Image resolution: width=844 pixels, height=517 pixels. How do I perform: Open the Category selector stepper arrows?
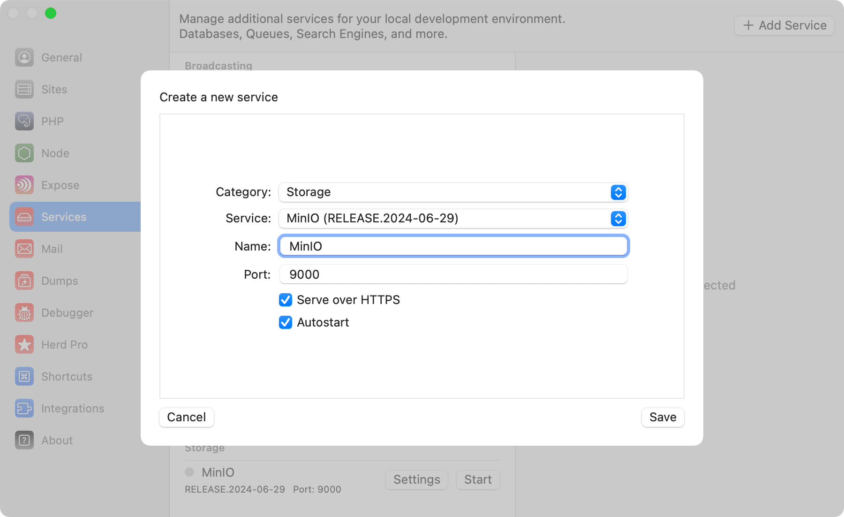[618, 192]
